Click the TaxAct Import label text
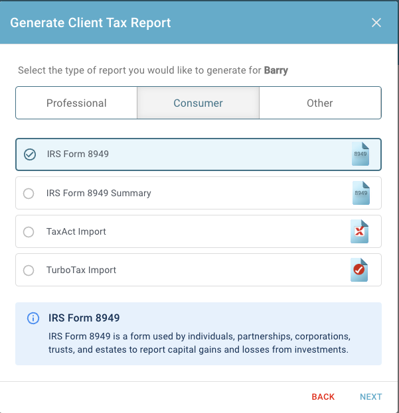Viewport: 399px width, 413px height. 76,231
